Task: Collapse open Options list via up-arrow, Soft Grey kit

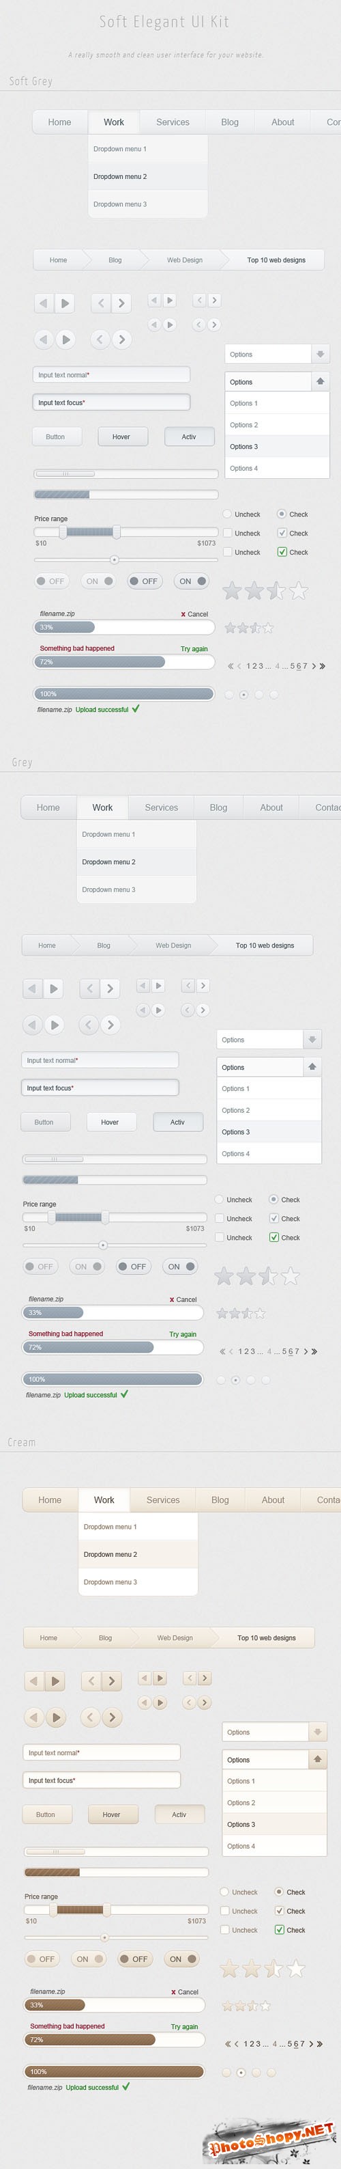Action: click(320, 383)
